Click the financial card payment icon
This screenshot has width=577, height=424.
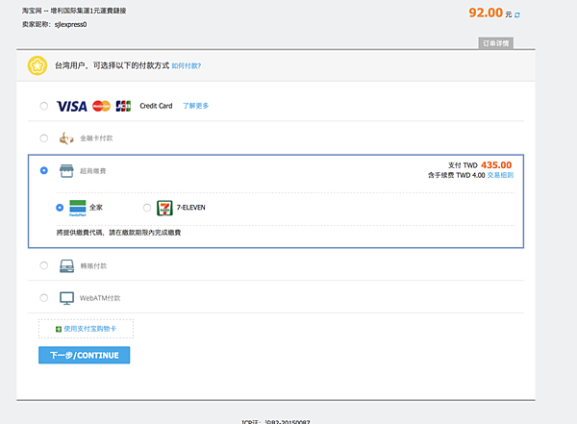[66, 138]
